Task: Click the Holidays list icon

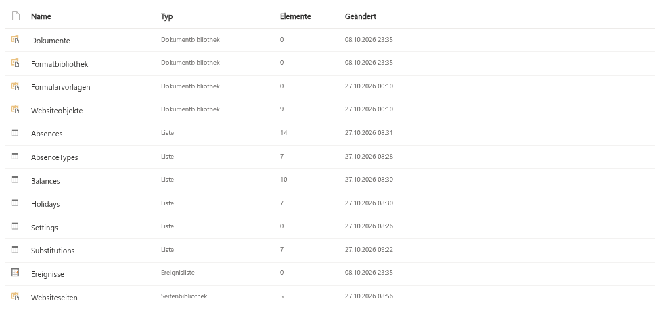Action: coord(15,203)
